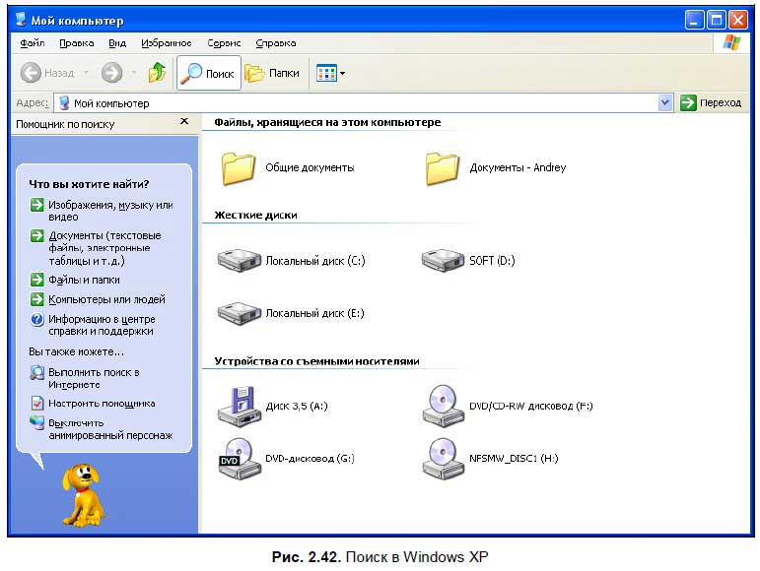The height and width of the screenshot is (571, 760).
Task: Show the Папки folders pane
Action: (272, 73)
